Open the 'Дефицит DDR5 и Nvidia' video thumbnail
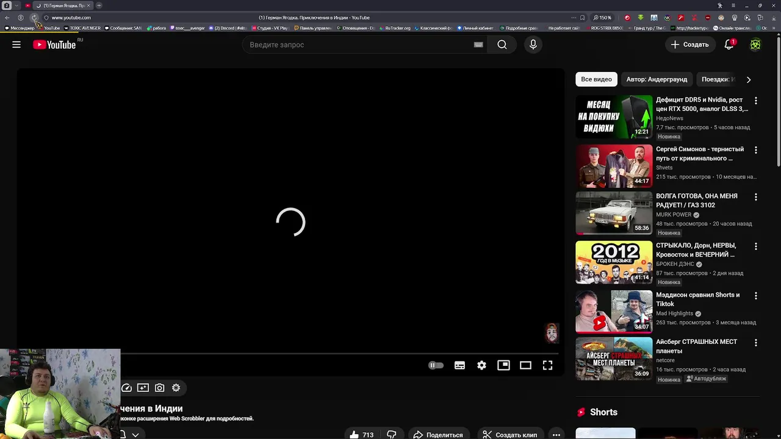Viewport: 781px width, 439px height. [614, 116]
